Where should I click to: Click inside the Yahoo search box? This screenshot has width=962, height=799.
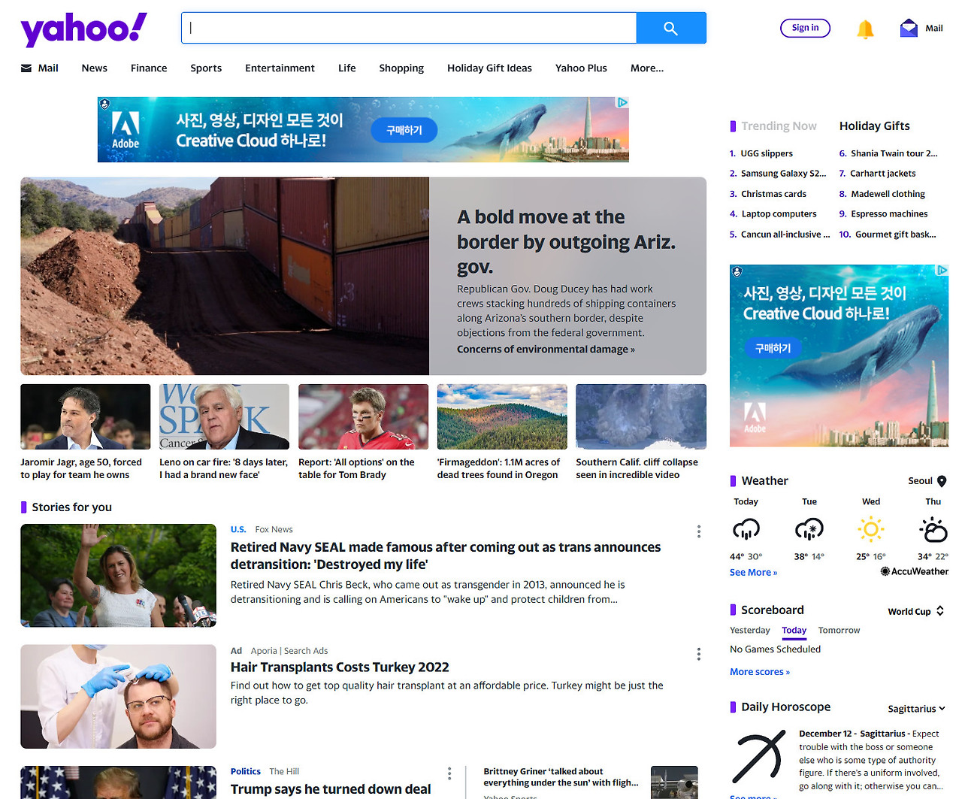click(x=409, y=28)
